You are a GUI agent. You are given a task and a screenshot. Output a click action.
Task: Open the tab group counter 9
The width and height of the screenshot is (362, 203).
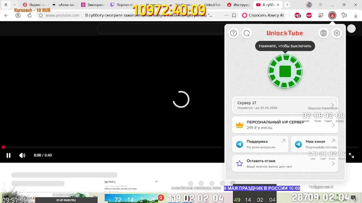[x=6, y=5]
